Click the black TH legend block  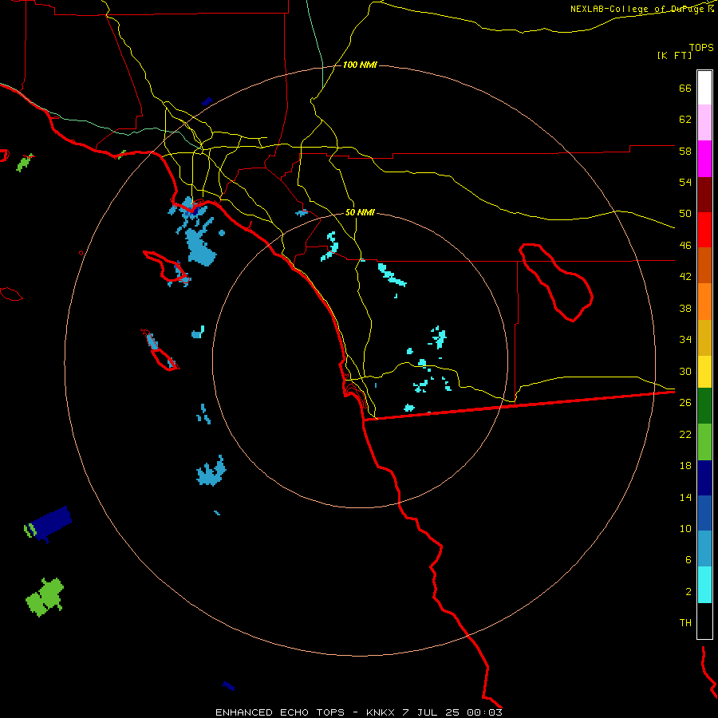tap(704, 621)
